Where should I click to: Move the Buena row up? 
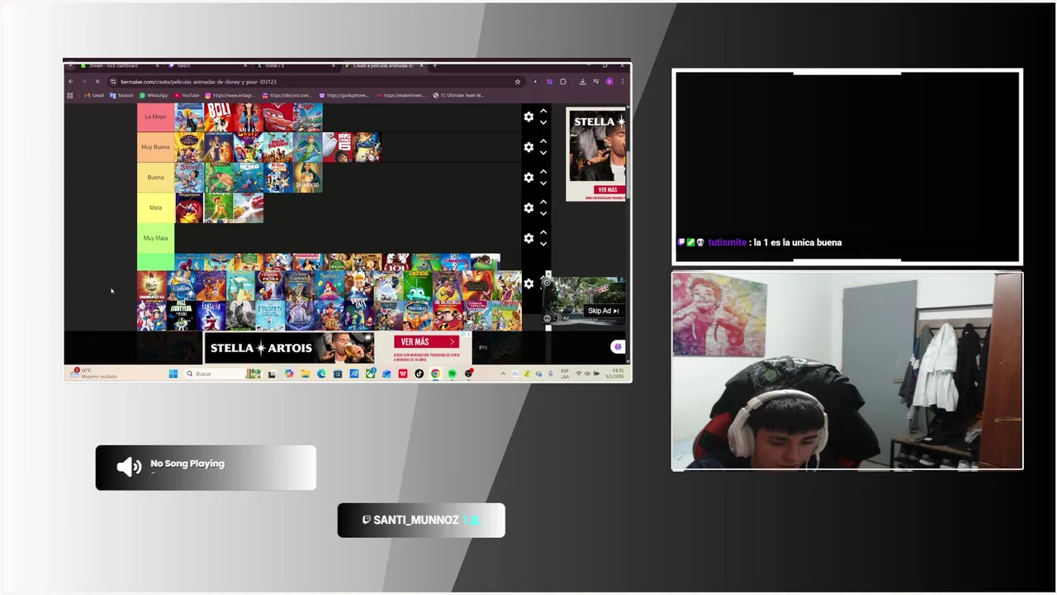(543, 172)
